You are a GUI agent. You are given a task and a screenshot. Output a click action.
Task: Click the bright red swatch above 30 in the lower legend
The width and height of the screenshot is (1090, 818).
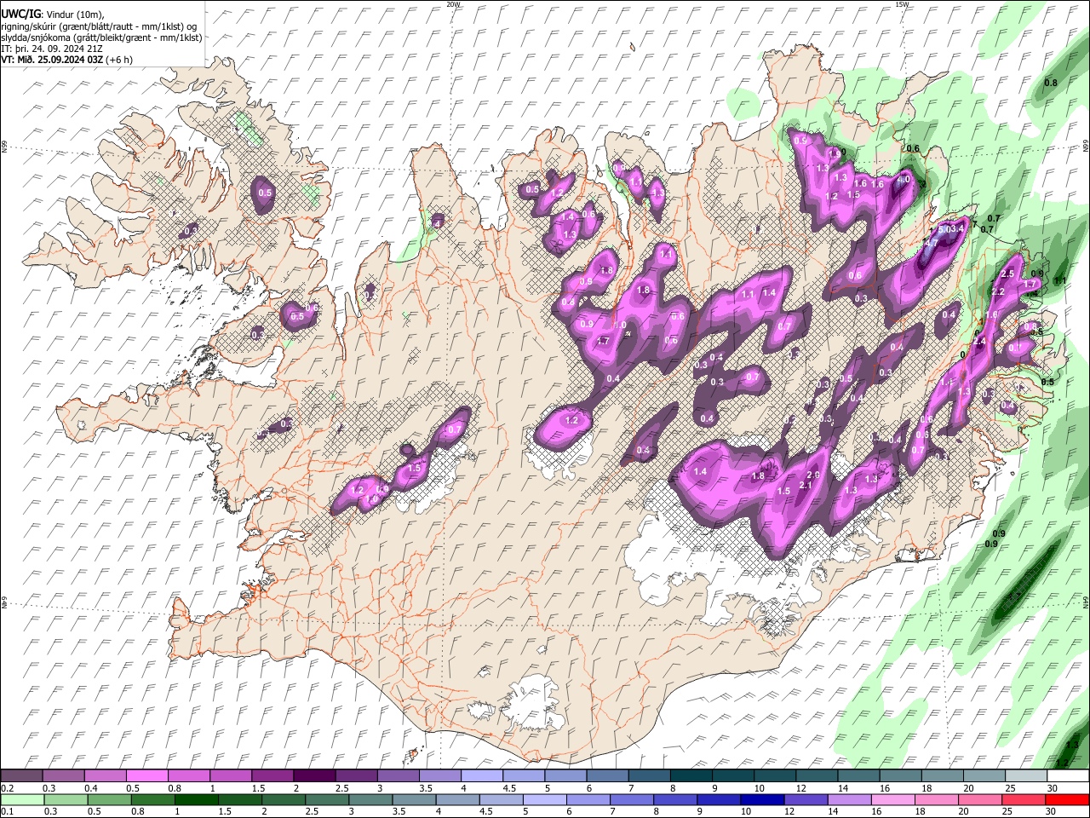(1068, 799)
